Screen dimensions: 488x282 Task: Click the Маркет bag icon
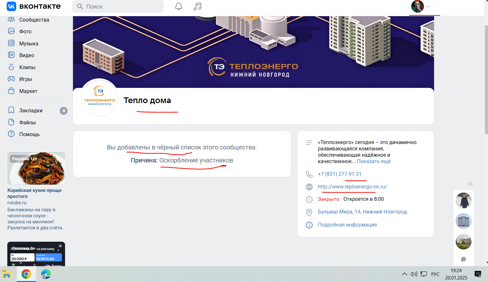(x=11, y=91)
